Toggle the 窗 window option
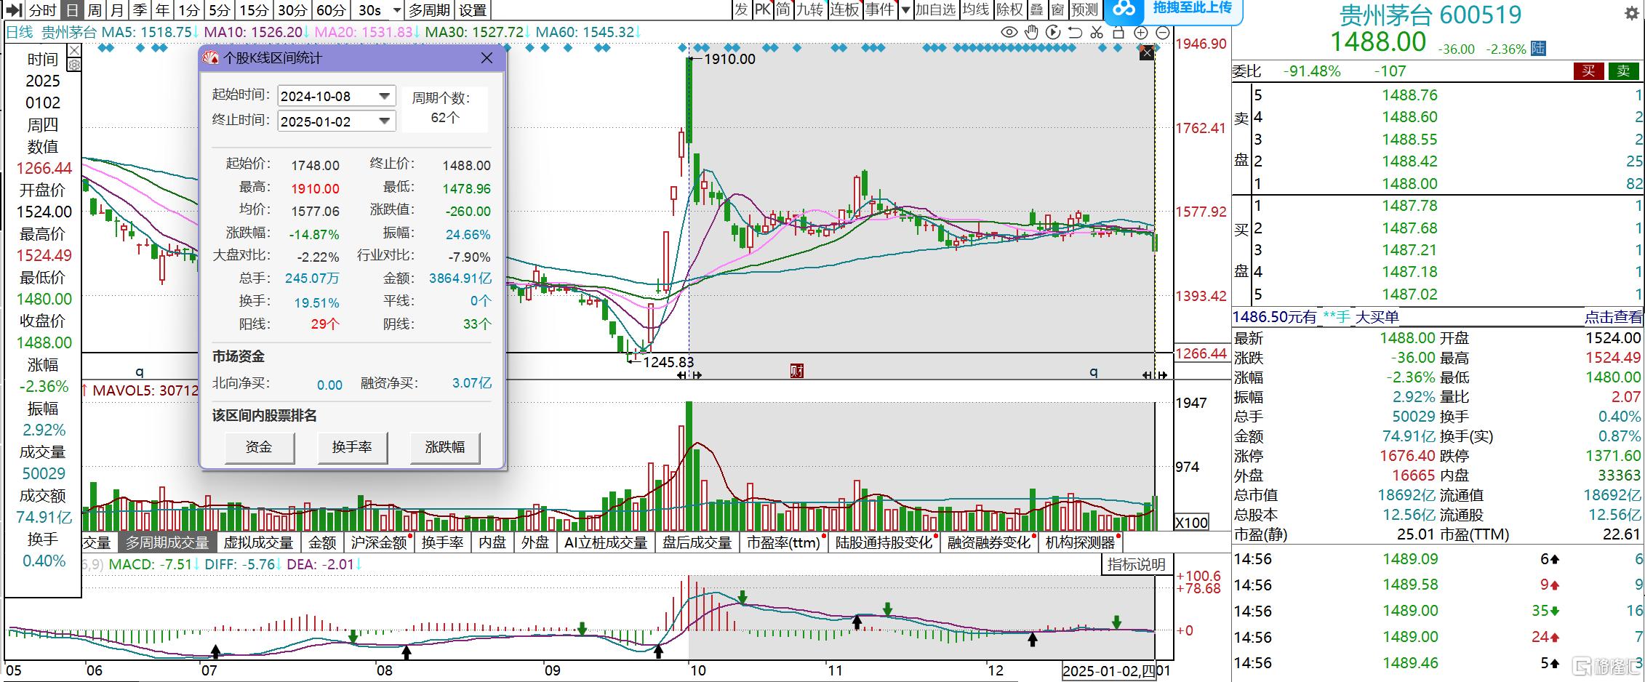This screenshot has width=1645, height=682. (x=1057, y=9)
